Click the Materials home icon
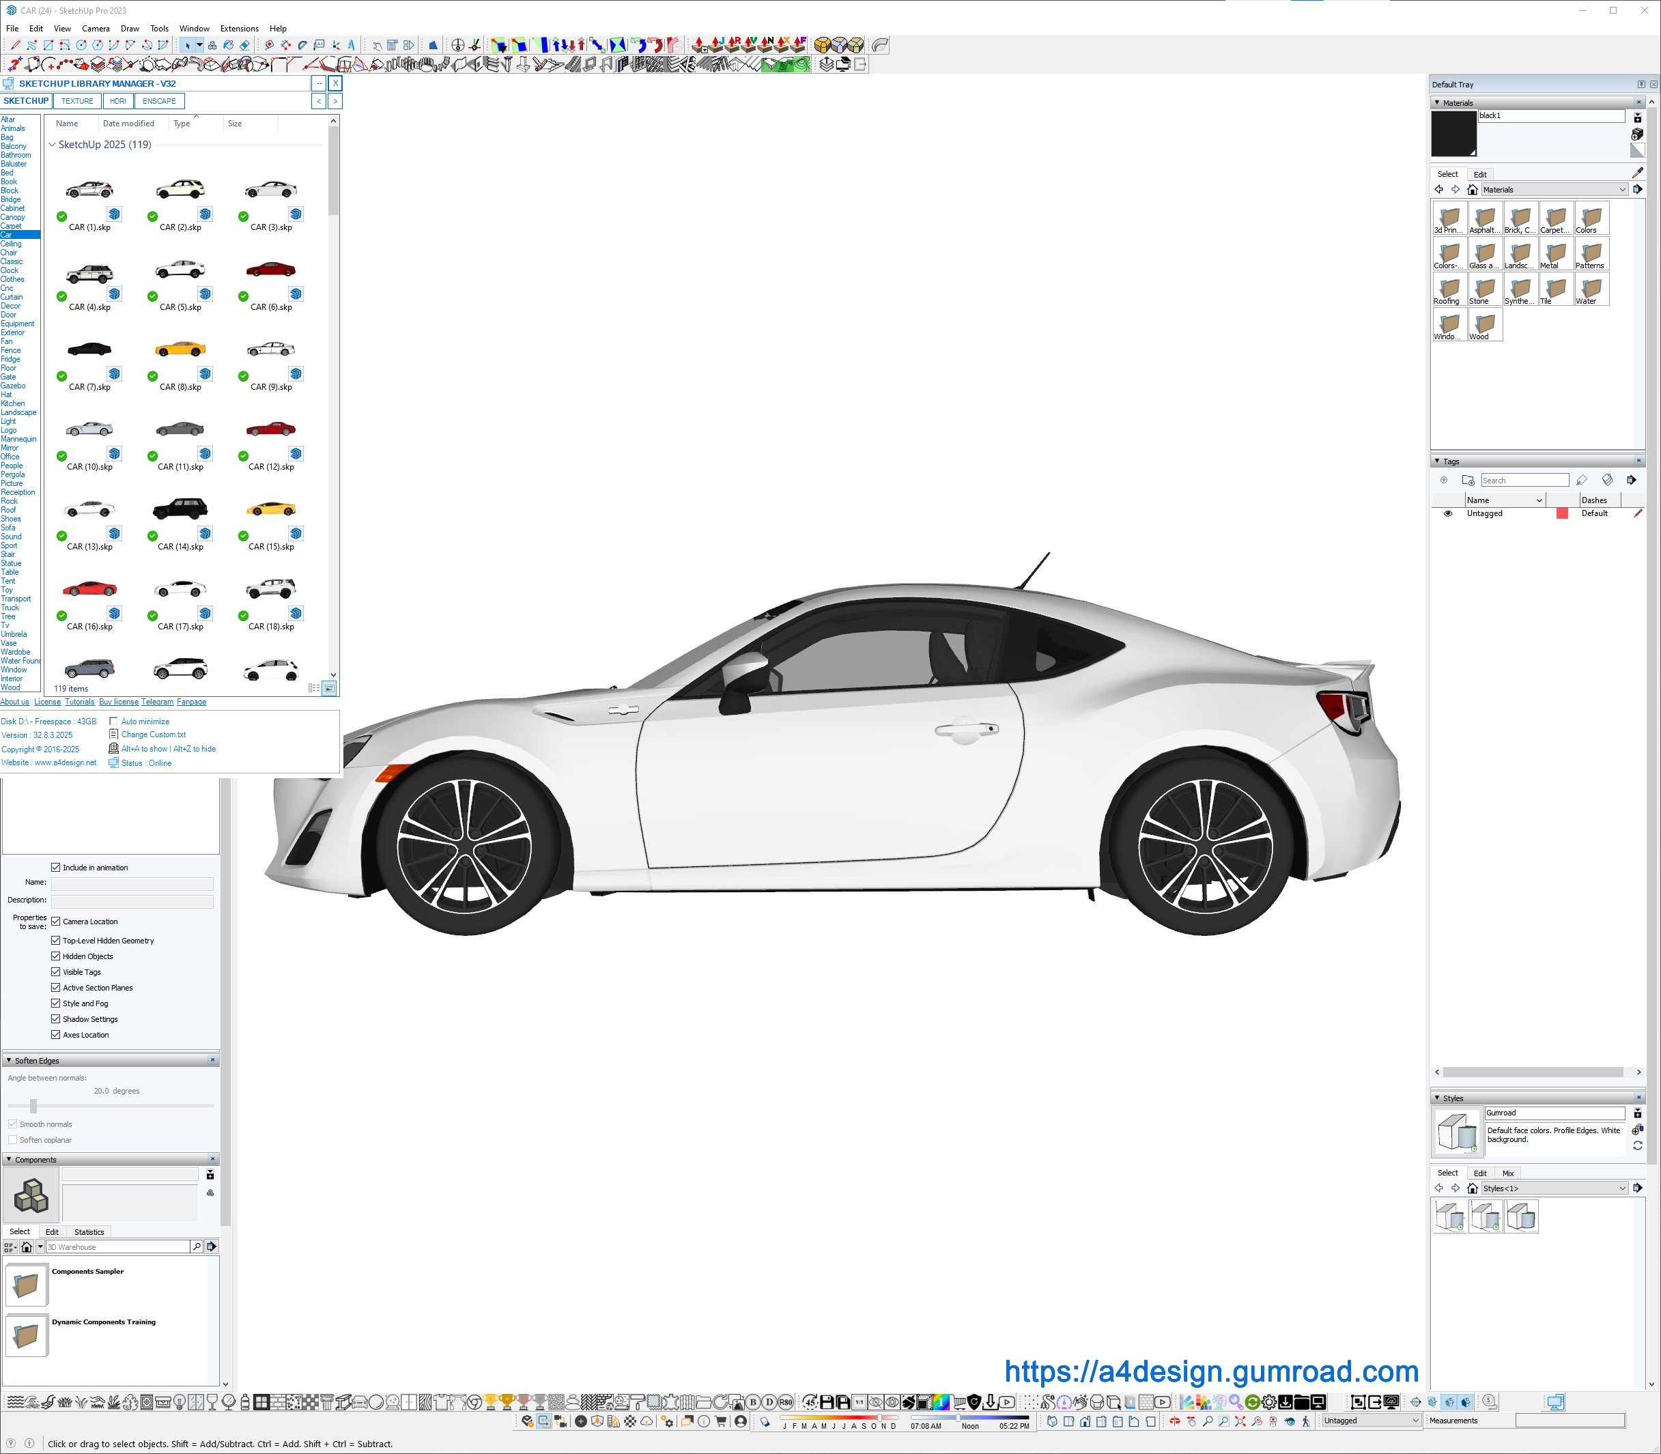The height and width of the screenshot is (1454, 1661). [x=1472, y=190]
